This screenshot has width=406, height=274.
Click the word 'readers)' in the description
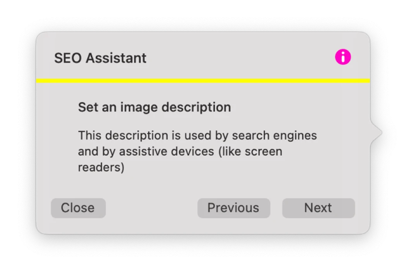[101, 167]
